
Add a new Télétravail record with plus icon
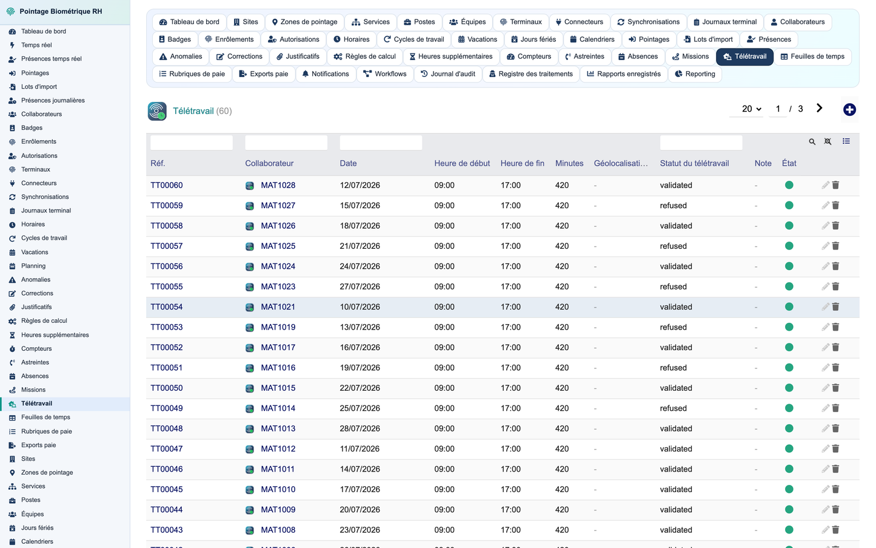(x=849, y=109)
